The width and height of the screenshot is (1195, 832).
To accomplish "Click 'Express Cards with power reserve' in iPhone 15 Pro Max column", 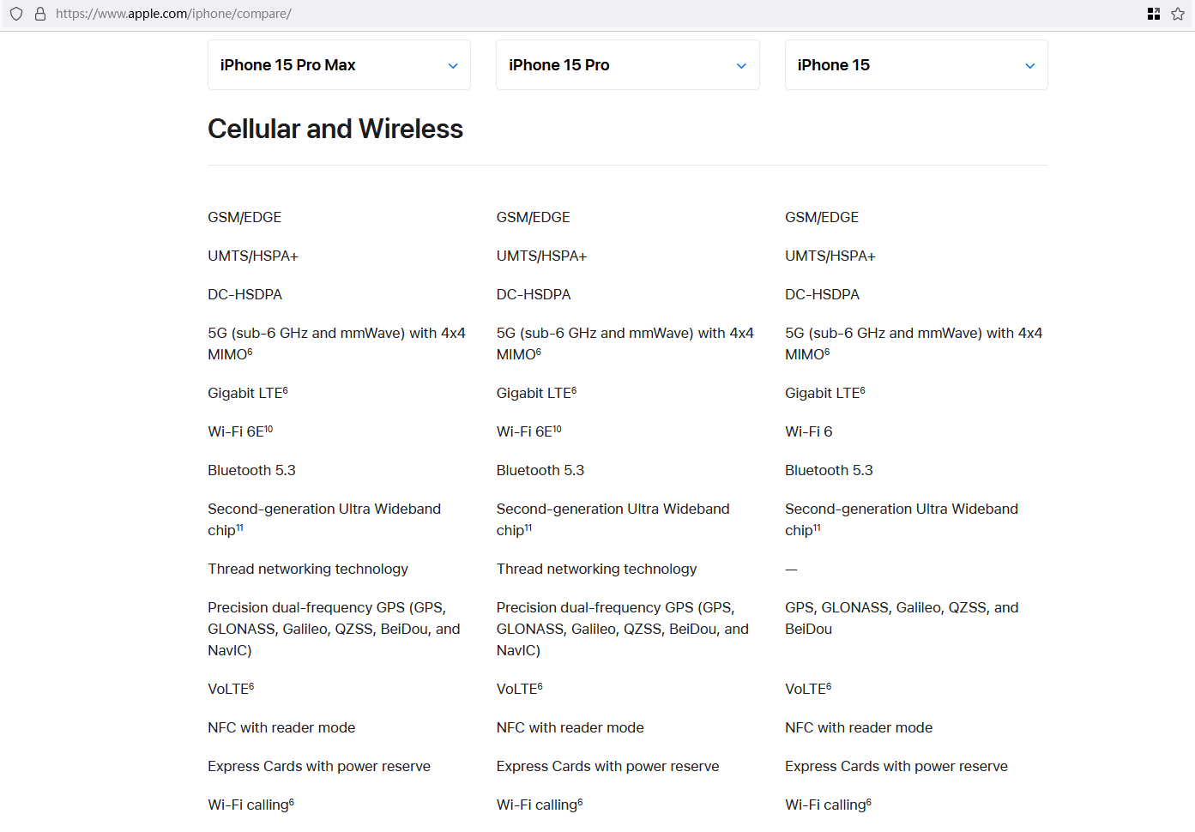I will 319,766.
